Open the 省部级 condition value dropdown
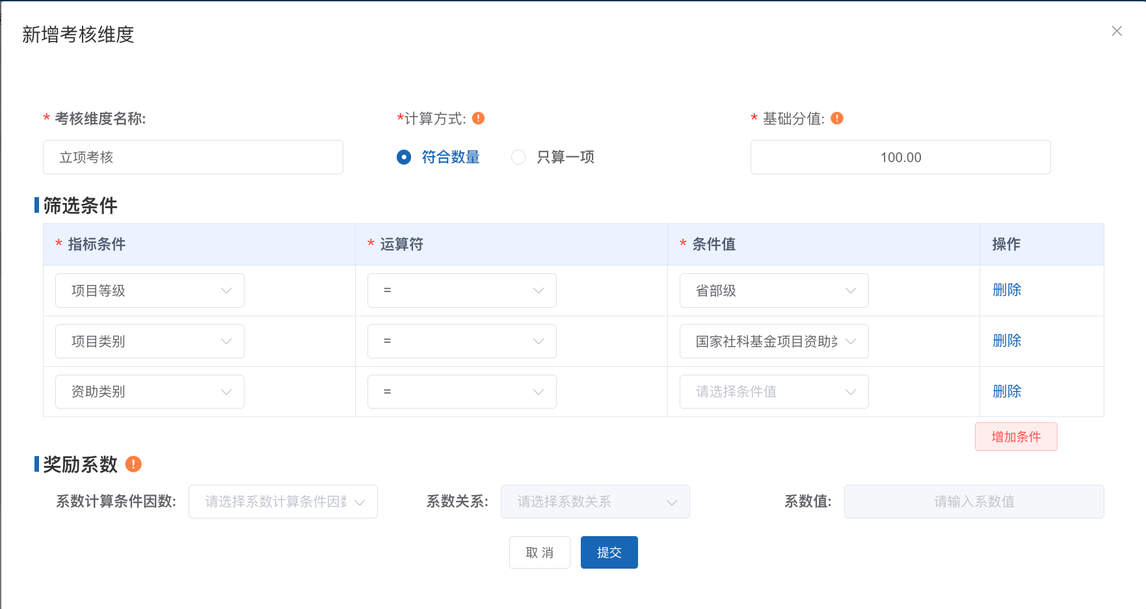The image size is (1146, 609). [x=773, y=290]
